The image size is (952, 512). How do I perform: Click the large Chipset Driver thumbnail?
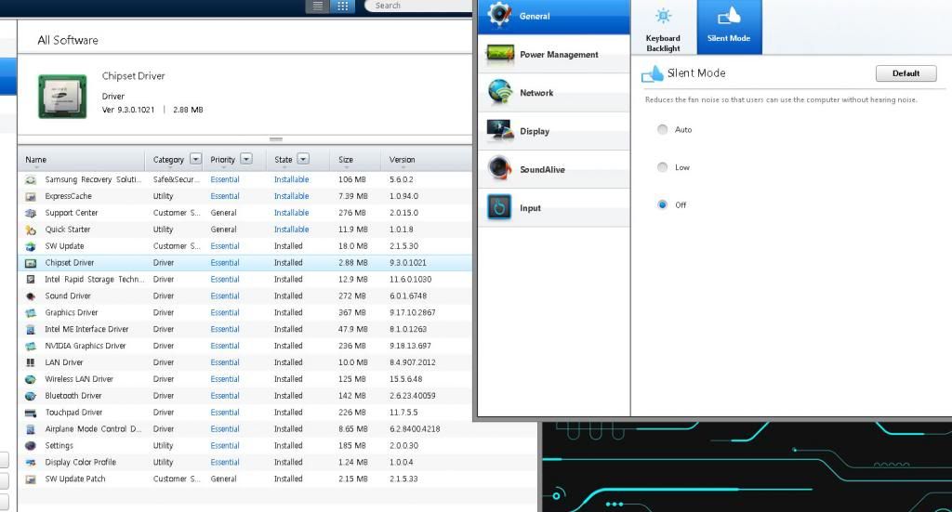pos(62,96)
